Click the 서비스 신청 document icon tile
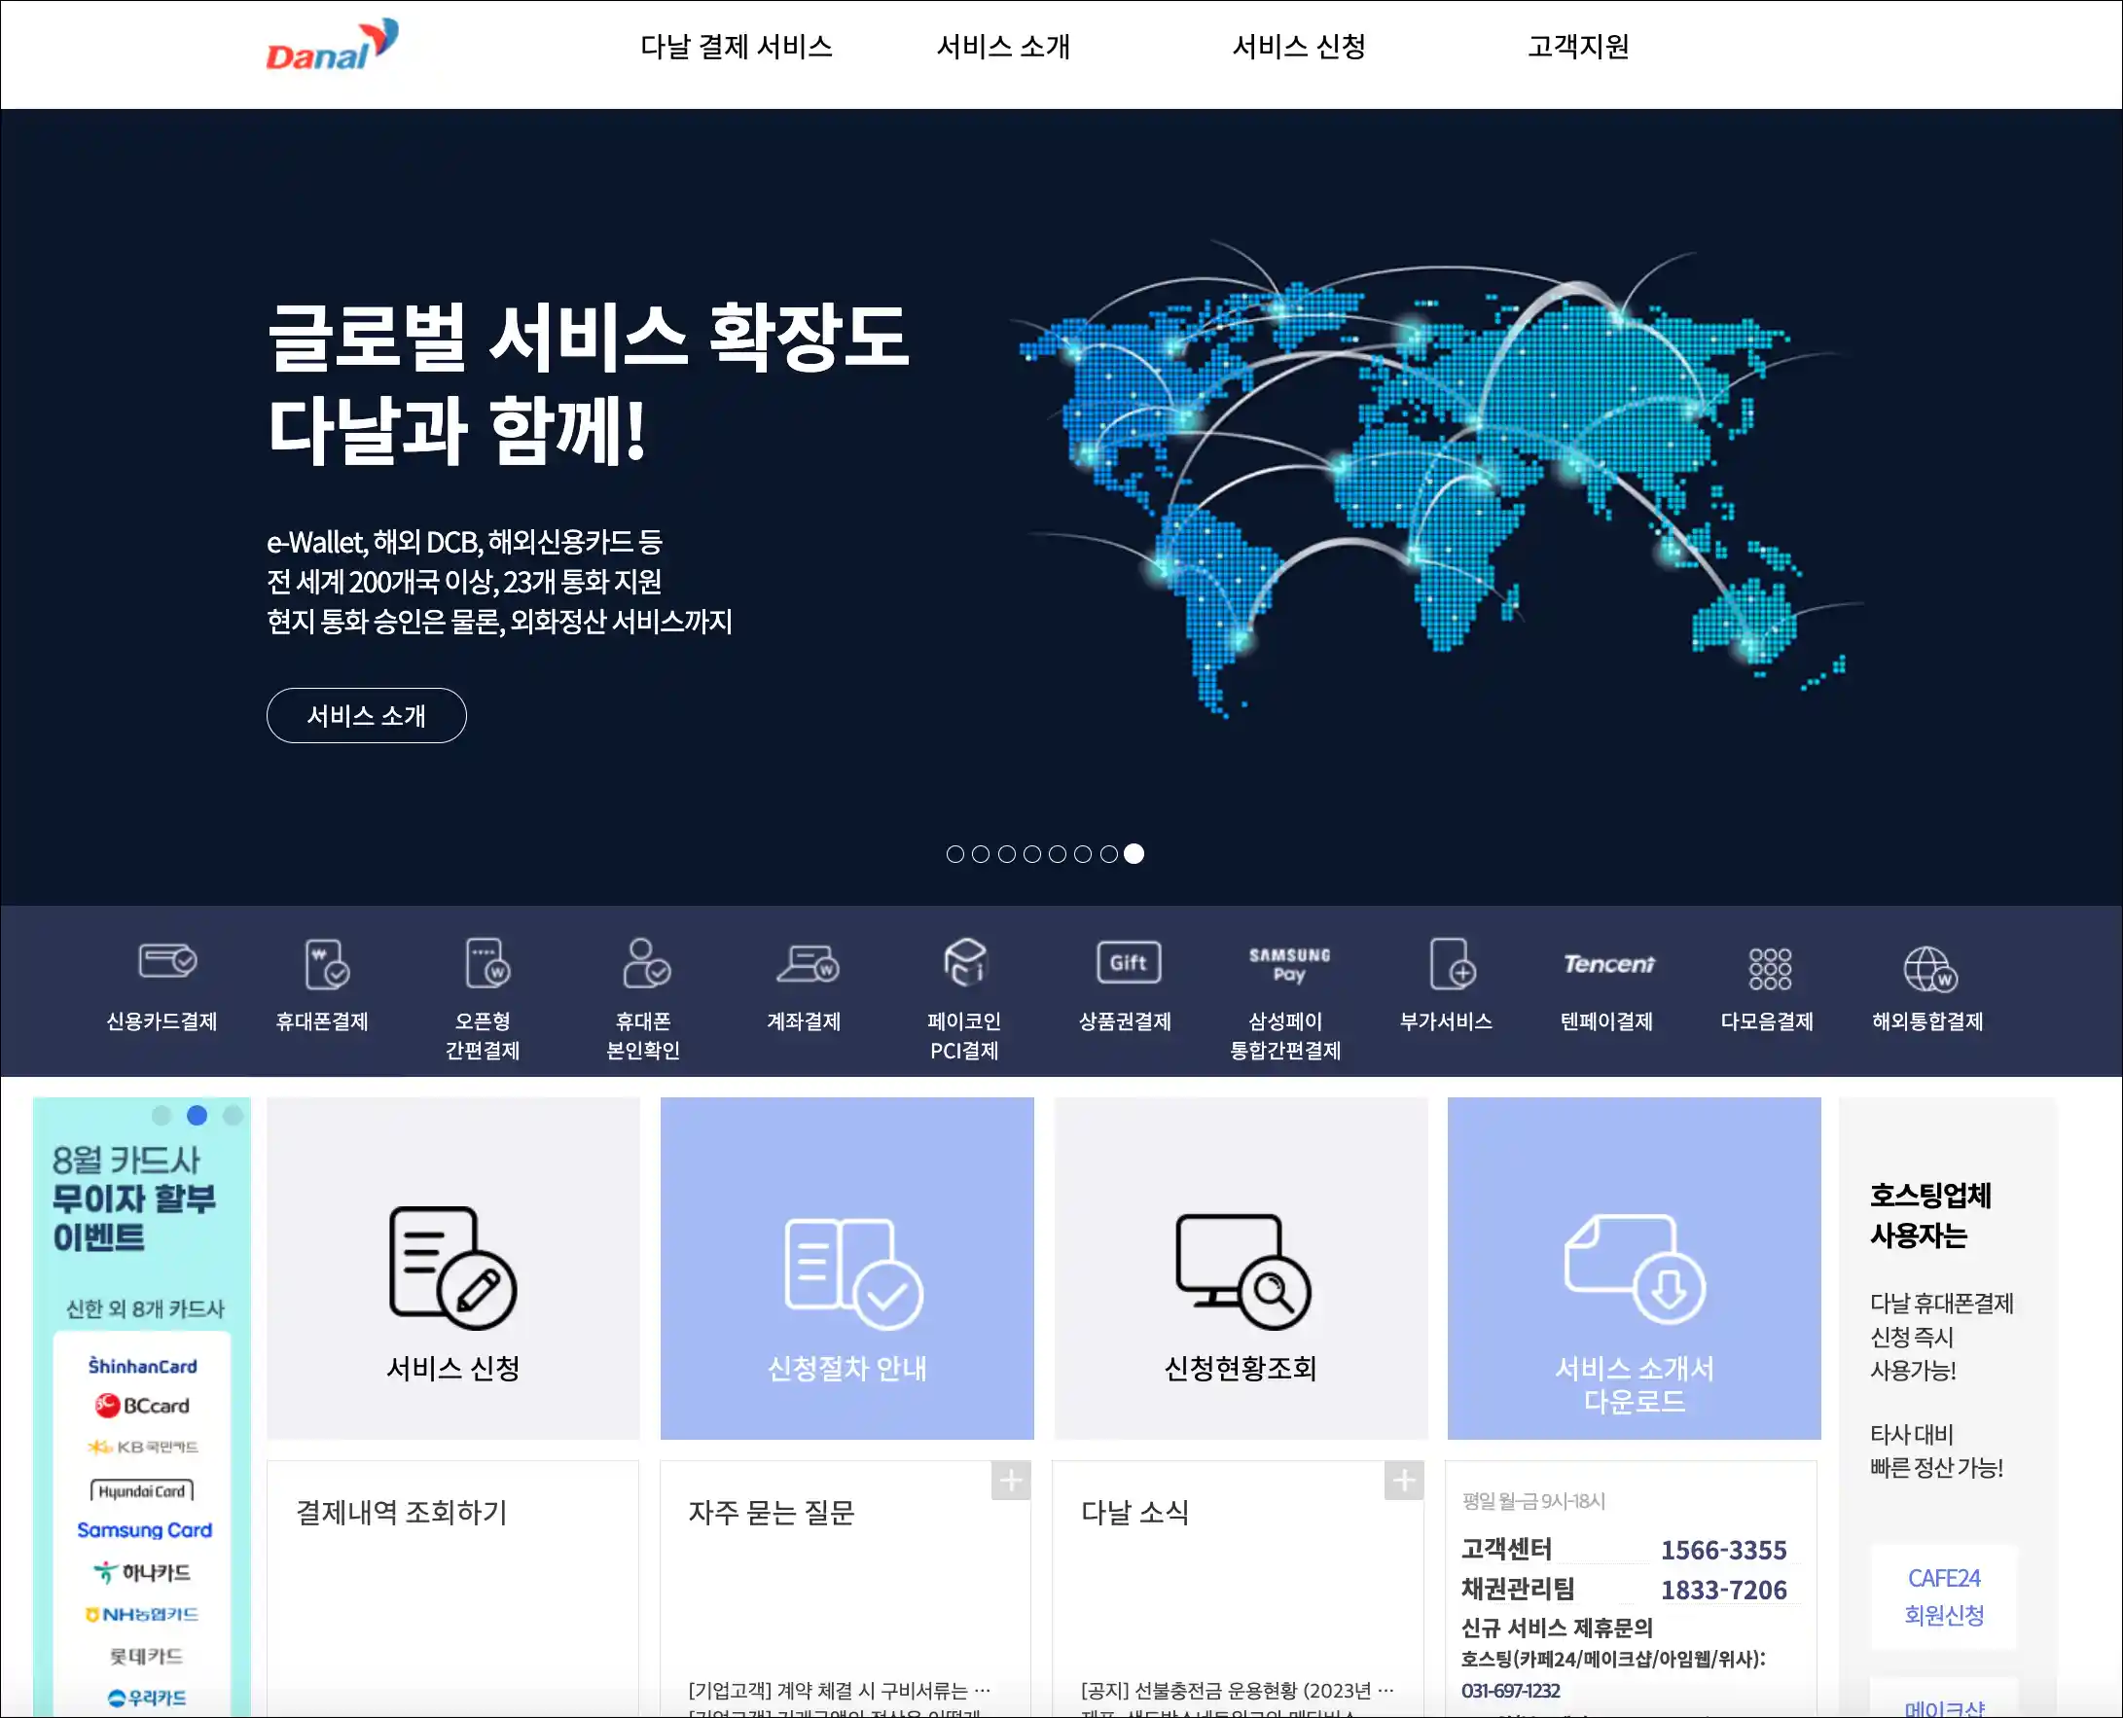Image resolution: width=2123 pixels, height=1718 pixels. [x=453, y=1268]
